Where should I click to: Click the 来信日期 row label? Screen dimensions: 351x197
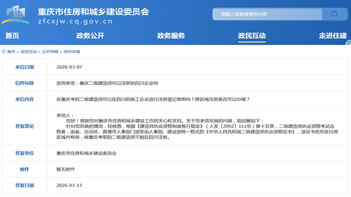pyautogui.click(x=25, y=67)
